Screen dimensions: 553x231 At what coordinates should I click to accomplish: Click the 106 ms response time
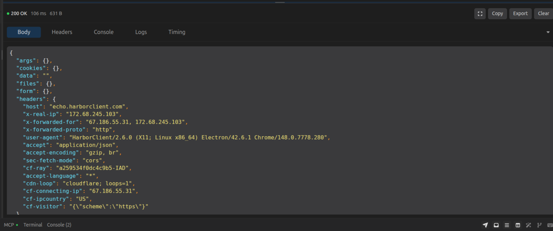pyautogui.click(x=38, y=13)
